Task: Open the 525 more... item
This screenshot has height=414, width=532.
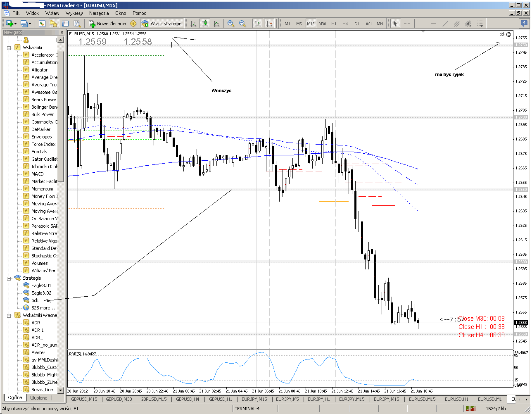Action: (x=43, y=308)
